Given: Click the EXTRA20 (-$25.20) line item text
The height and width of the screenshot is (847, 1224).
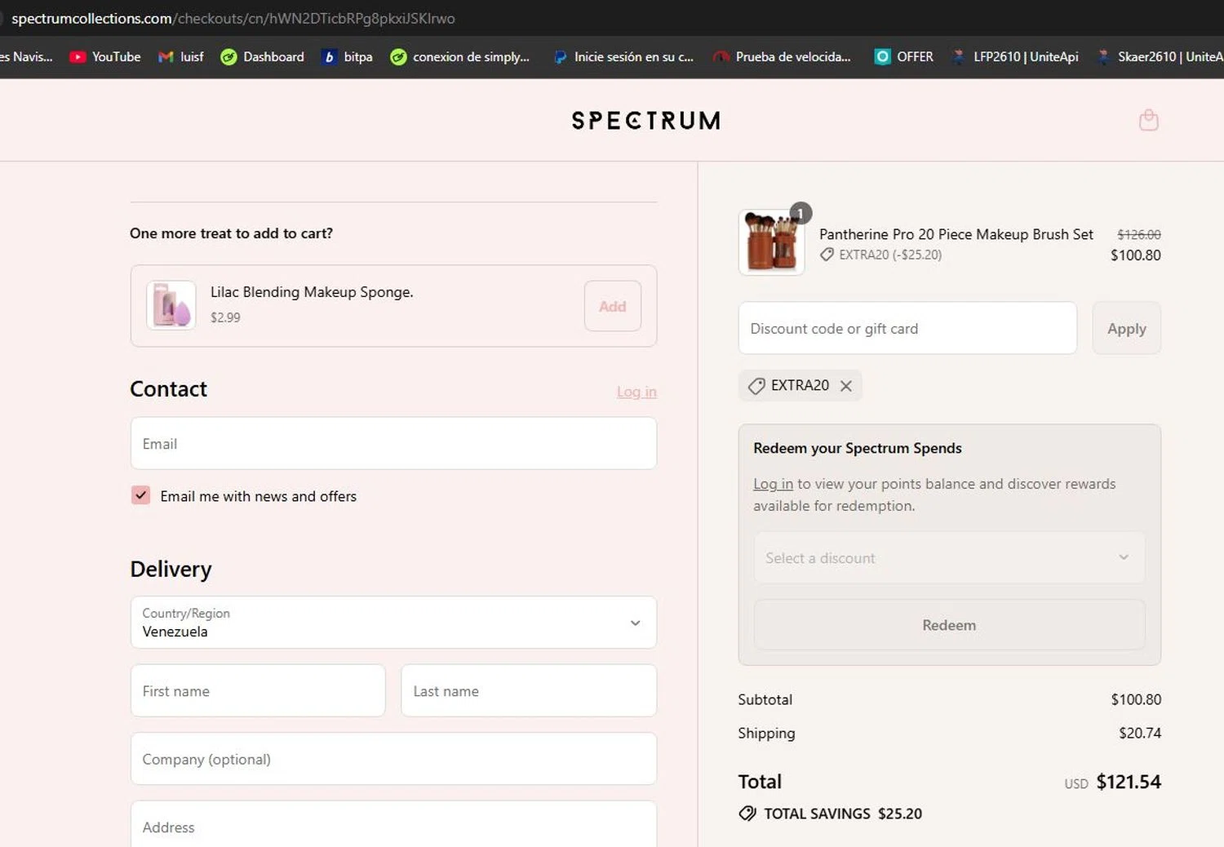Looking at the screenshot, I should [890, 255].
